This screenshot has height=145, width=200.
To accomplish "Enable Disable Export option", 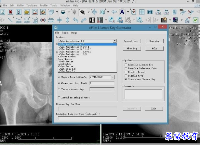I will click(126, 72).
